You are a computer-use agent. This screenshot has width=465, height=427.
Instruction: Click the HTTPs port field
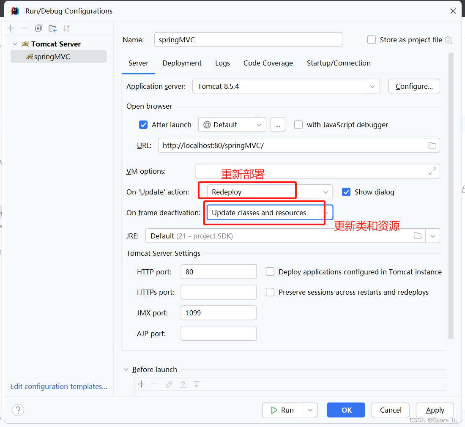219,292
